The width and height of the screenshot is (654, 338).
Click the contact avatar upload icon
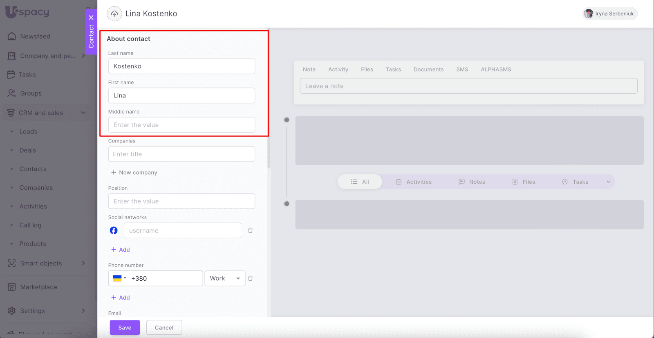114,14
